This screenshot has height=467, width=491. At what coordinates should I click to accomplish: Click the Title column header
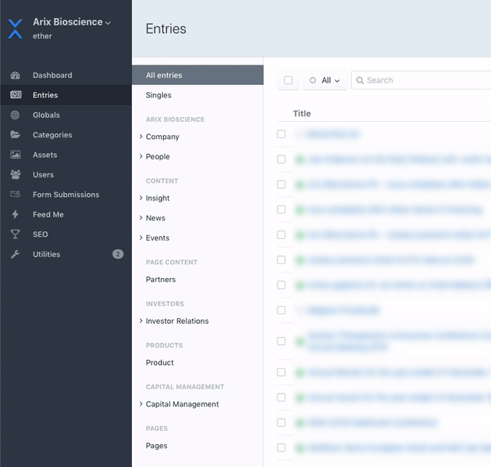point(302,114)
